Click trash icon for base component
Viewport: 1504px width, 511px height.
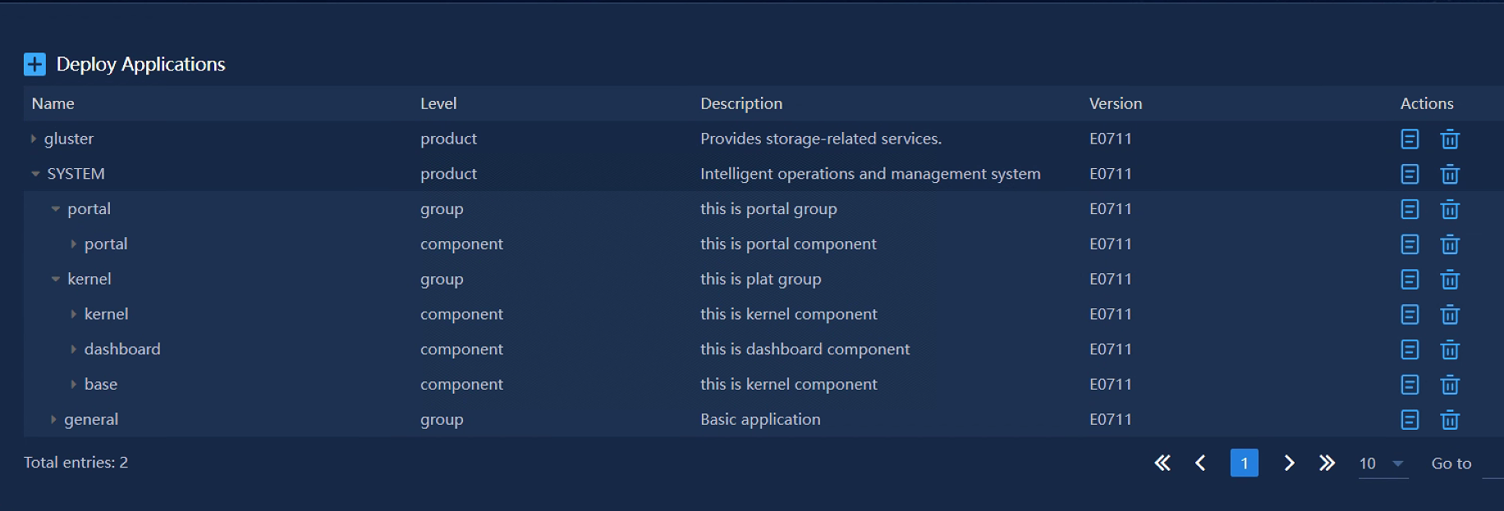pyautogui.click(x=1450, y=385)
